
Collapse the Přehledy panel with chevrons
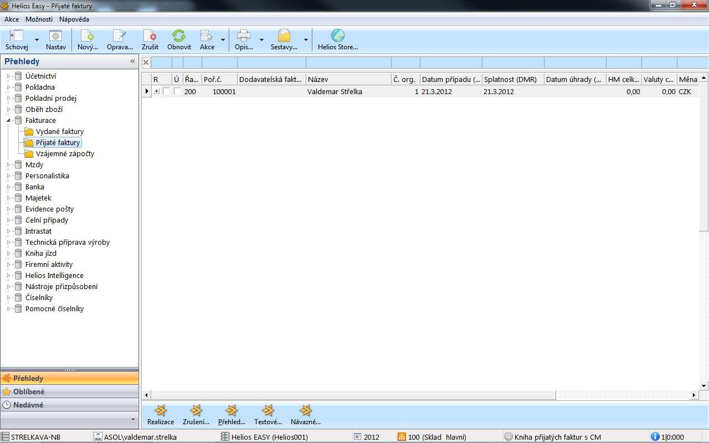132,61
